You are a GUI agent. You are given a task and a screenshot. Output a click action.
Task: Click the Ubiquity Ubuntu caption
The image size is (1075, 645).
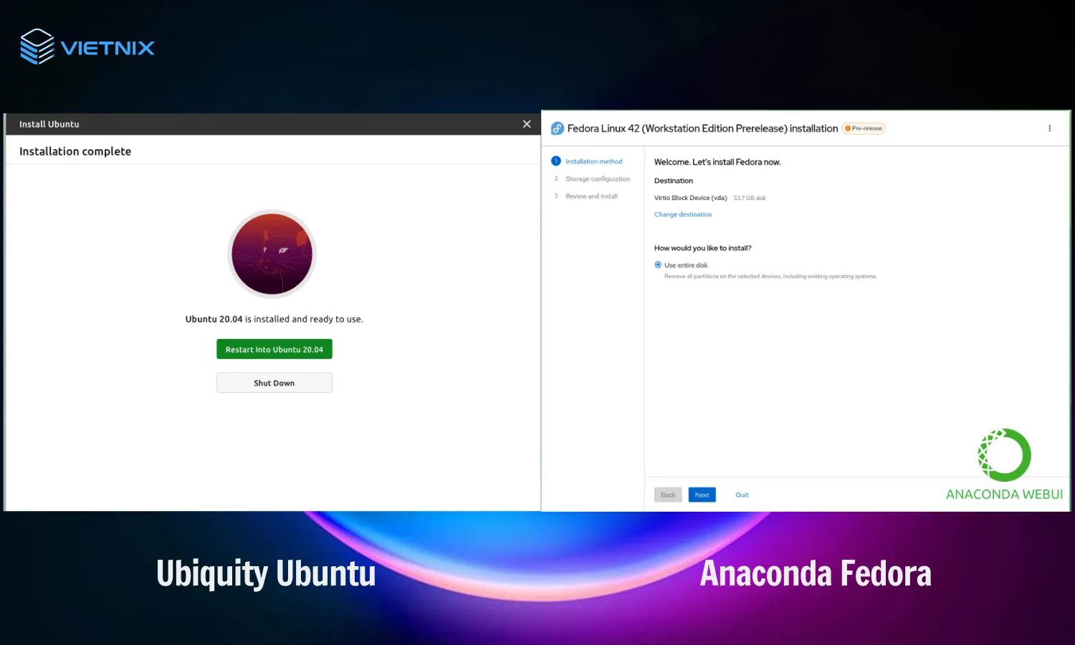click(x=266, y=573)
